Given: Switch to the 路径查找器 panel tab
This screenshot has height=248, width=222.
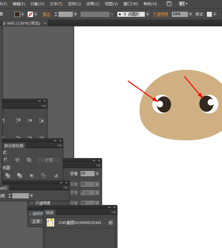Looking at the screenshot, I should click(x=14, y=146).
